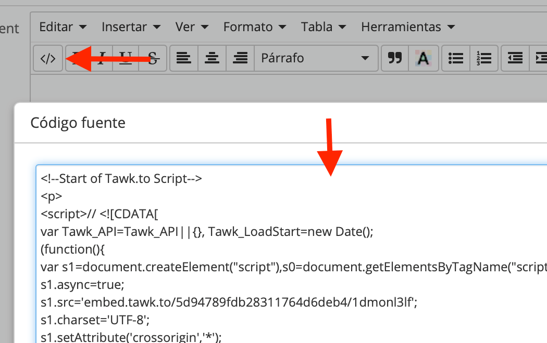This screenshot has height=343, width=547.
Task: Open the Párrafo format dropdown
Action: pyautogui.click(x=316, y=58)
